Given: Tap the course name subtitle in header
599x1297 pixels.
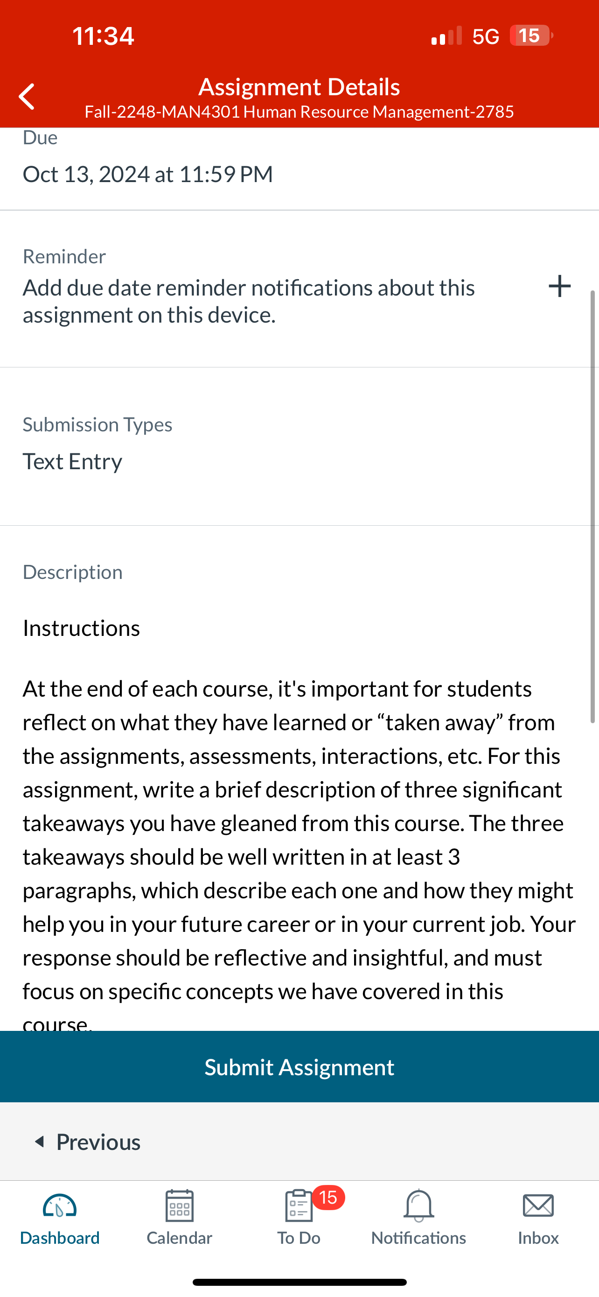Looking at the screenshot, I should [x=299, y=111].
